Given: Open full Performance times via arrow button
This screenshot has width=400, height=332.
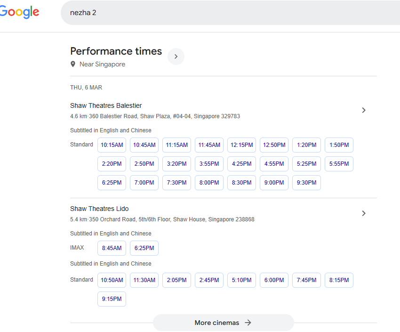Looking at the screenshot, I should [x=176, y=57].
